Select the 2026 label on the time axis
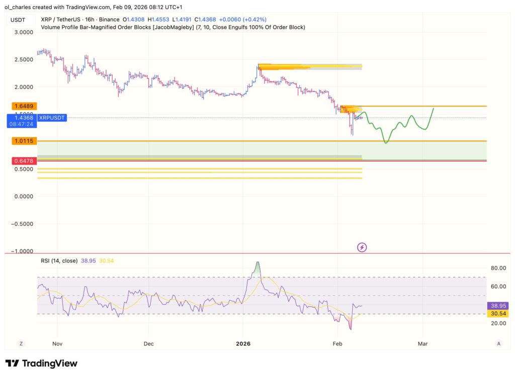Viewport: 515px width, 377px height. (x=243, y=344)
